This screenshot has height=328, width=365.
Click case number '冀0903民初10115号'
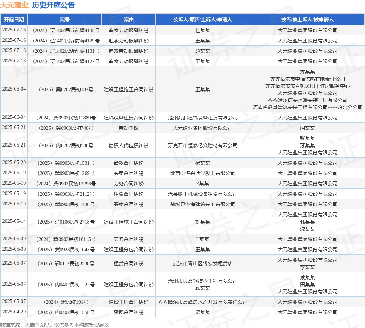tap(74, 239)
